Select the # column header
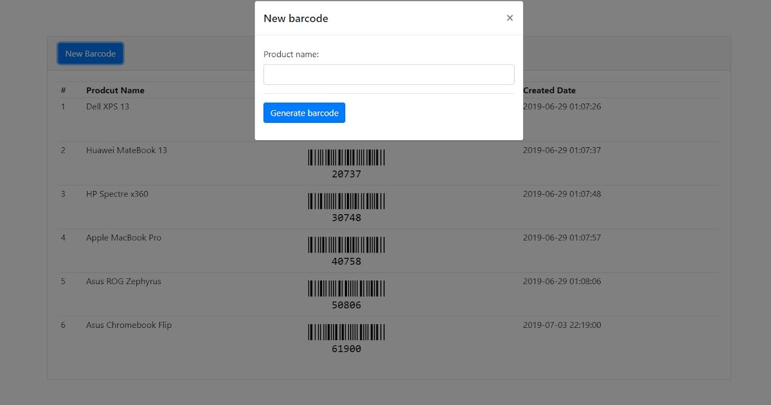The image size is (771, 405). point(63,90)
